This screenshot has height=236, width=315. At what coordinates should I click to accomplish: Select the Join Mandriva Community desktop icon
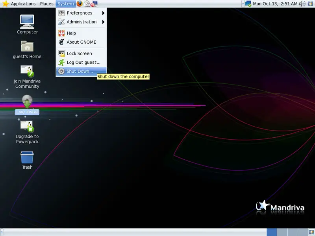[27, 71]
